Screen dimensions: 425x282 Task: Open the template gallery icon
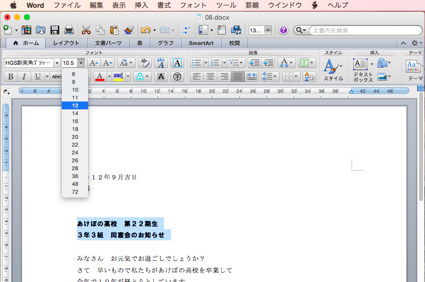[x=26, y=30]
